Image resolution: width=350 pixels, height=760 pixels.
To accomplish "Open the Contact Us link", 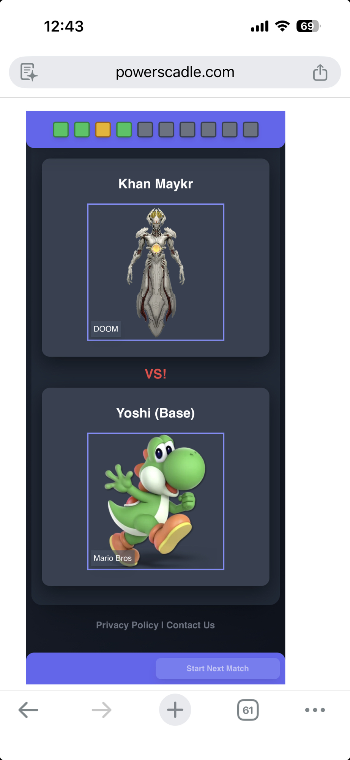I will [191, 625].
